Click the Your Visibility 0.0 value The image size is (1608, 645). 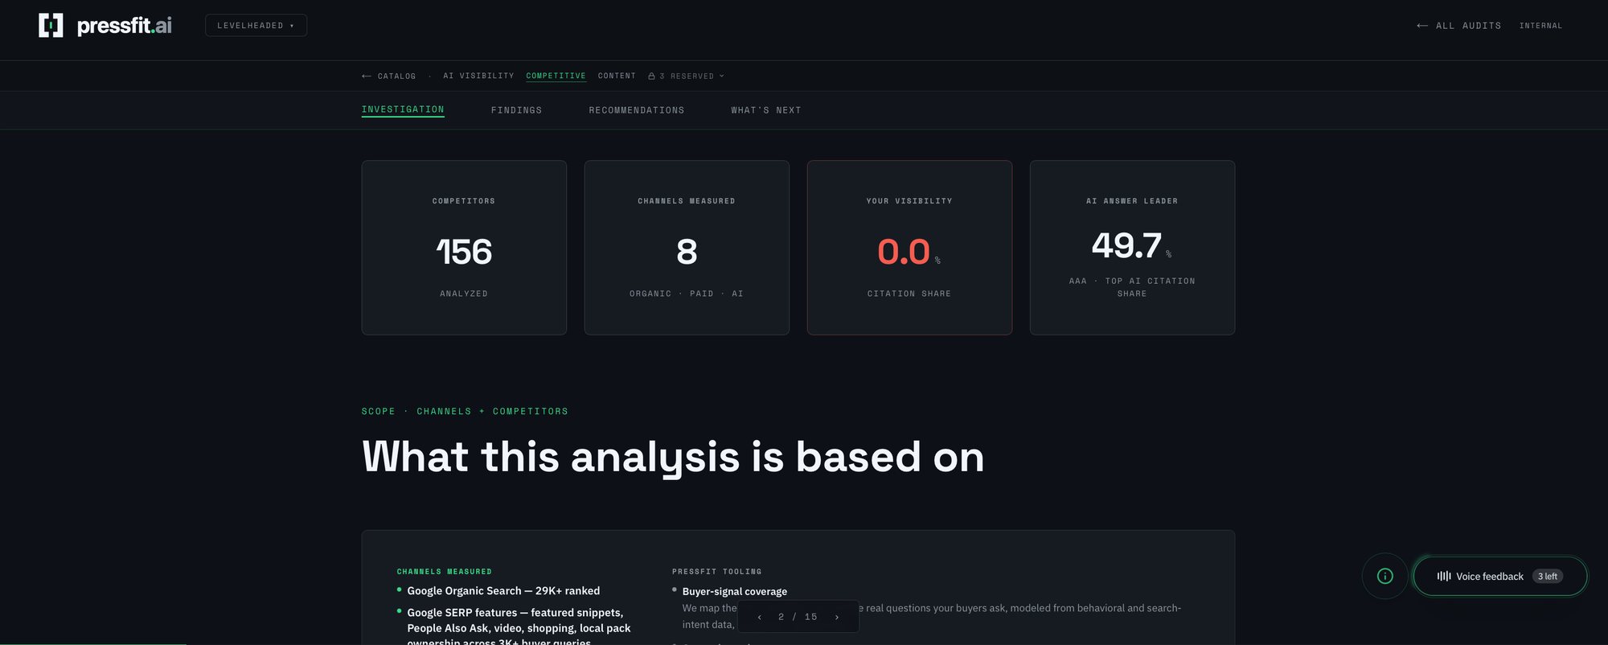(x=904, y=252)
